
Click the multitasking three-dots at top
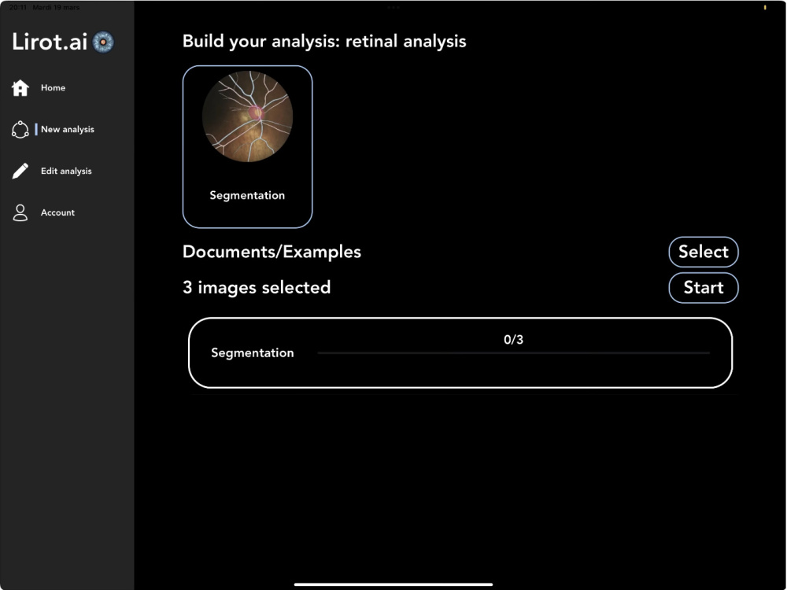393,8
